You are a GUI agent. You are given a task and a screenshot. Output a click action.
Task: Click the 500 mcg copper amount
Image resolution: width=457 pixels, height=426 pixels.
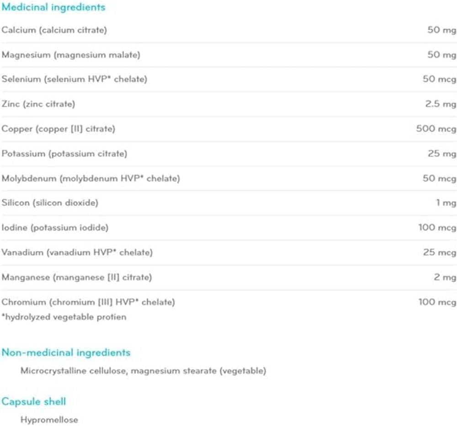click(436, 129)
